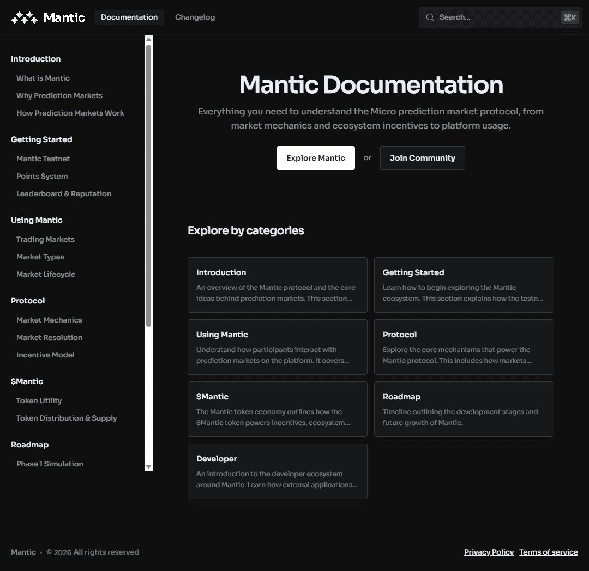Click Explore by categories heading
589x571 pixels.
(246, 230)
